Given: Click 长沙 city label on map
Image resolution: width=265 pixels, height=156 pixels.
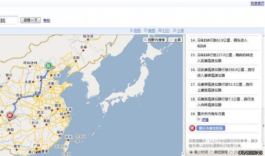Looking at the screenshot, I should (35, 123).
